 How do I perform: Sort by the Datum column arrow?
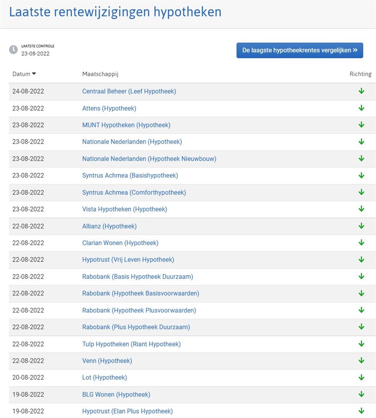tap(34, 74)
